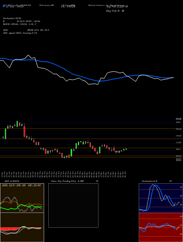Click the 'Stochastics & R' panel title
This screenshot has height=242, width=183.
[150, 181]
